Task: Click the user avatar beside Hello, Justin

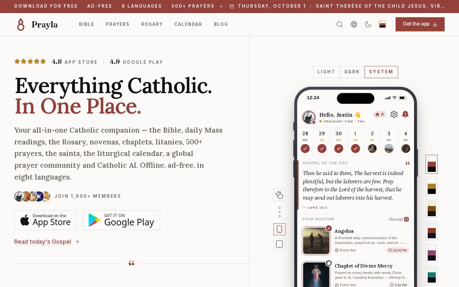Action: click(x=309, y=117)
